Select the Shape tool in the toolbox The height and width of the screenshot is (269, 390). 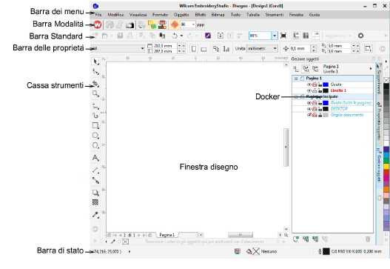[x=95, y=72]
